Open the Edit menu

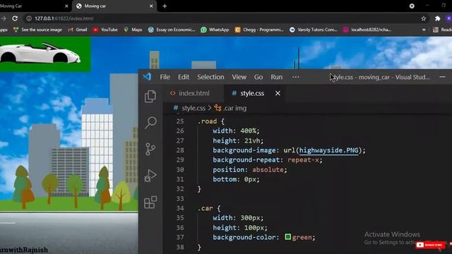tap(184, 77)
